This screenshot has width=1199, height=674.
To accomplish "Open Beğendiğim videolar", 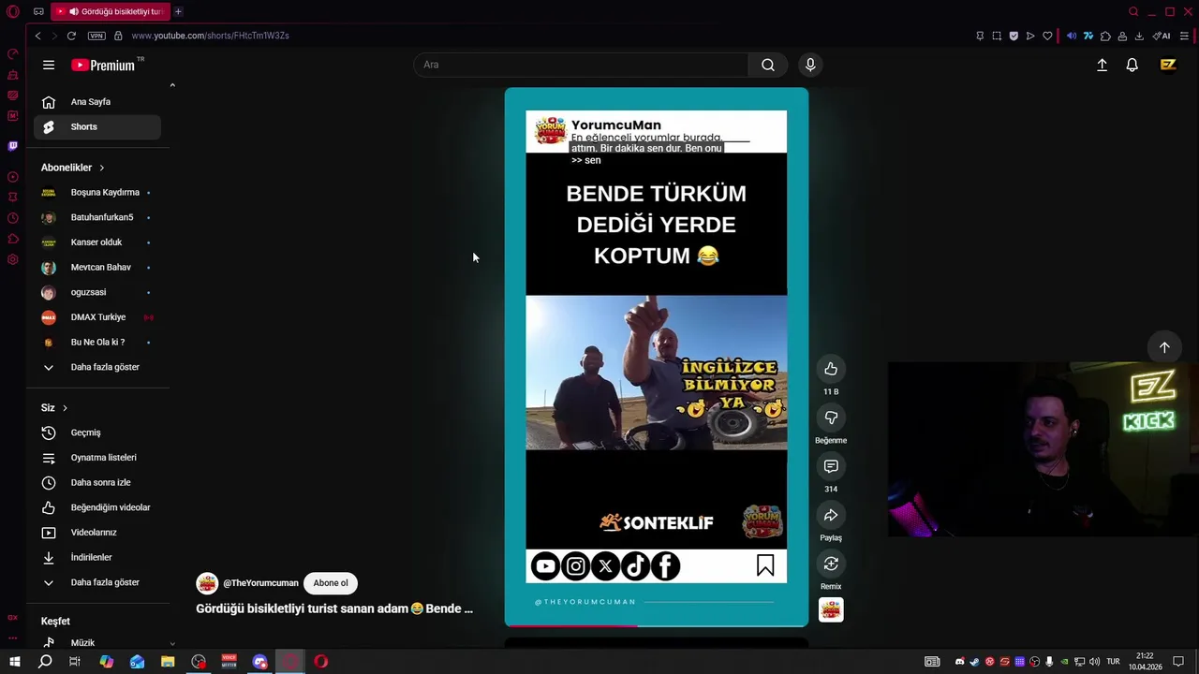I will click(97, 507).
